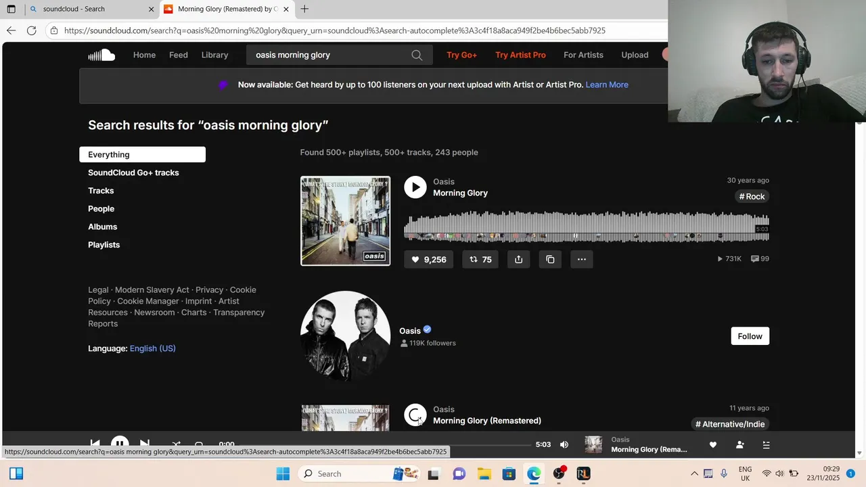Repost the track showing 75 reposts
The image size is (866, 487).
click(x=480, y=259)
